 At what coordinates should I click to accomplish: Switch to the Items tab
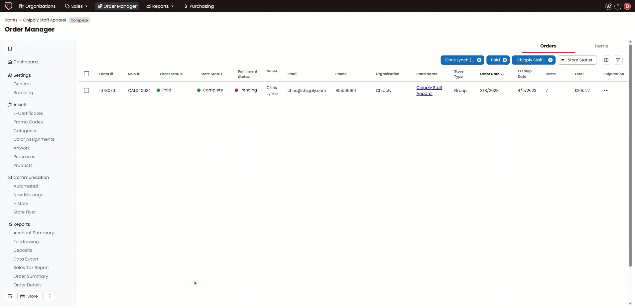tap(601, 46)
